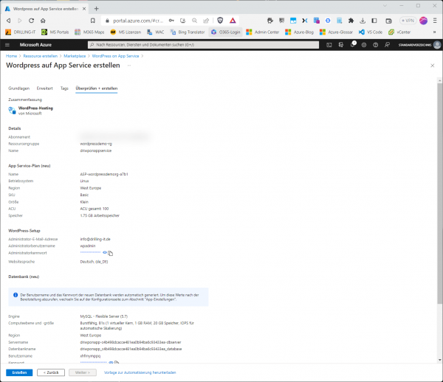
Task: Reveal the administrator password with eye icon
Action: (105, 252)
